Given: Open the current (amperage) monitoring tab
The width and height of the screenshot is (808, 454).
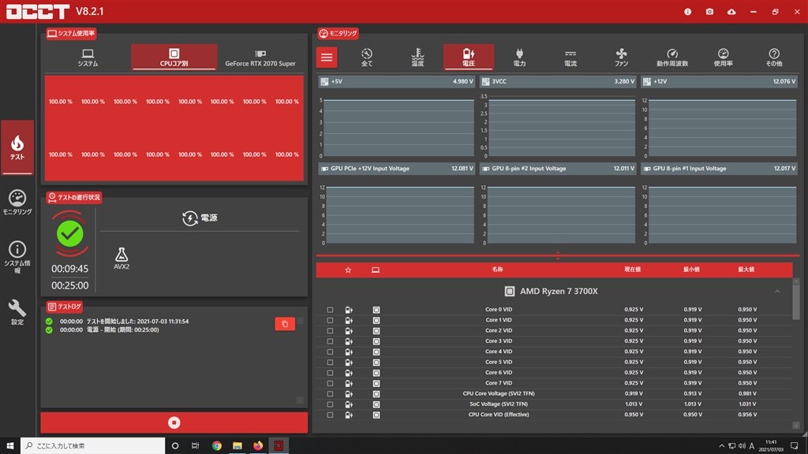Looking at the screenshot, I should coord(570,57).
